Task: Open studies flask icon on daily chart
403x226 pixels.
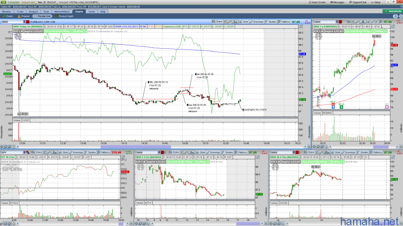Action: [377, 22]
